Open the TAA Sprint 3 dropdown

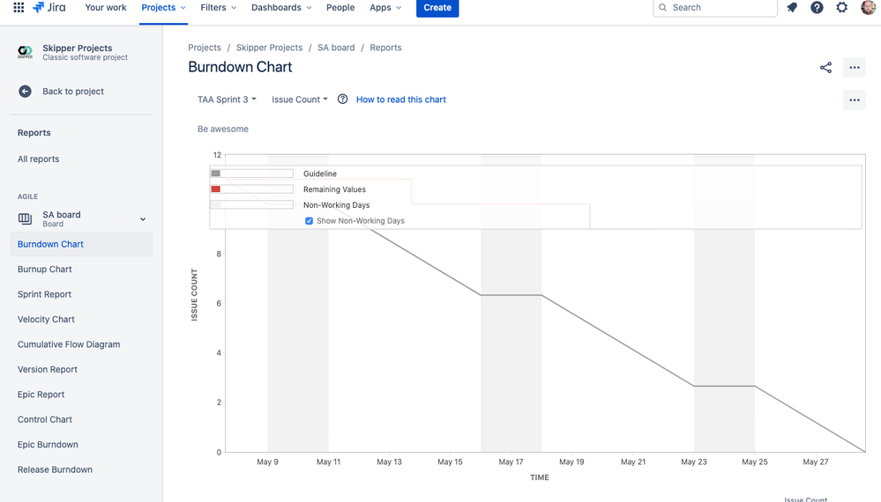[227, 100]
